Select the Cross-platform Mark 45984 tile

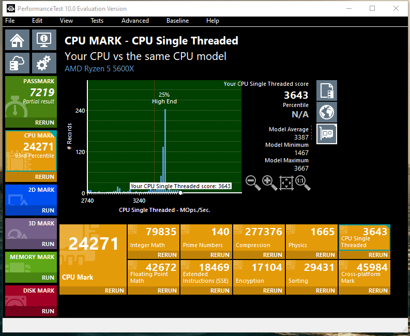click(x=365, y=273)
